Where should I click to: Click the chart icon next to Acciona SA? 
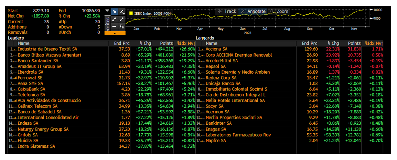(203, 49)
